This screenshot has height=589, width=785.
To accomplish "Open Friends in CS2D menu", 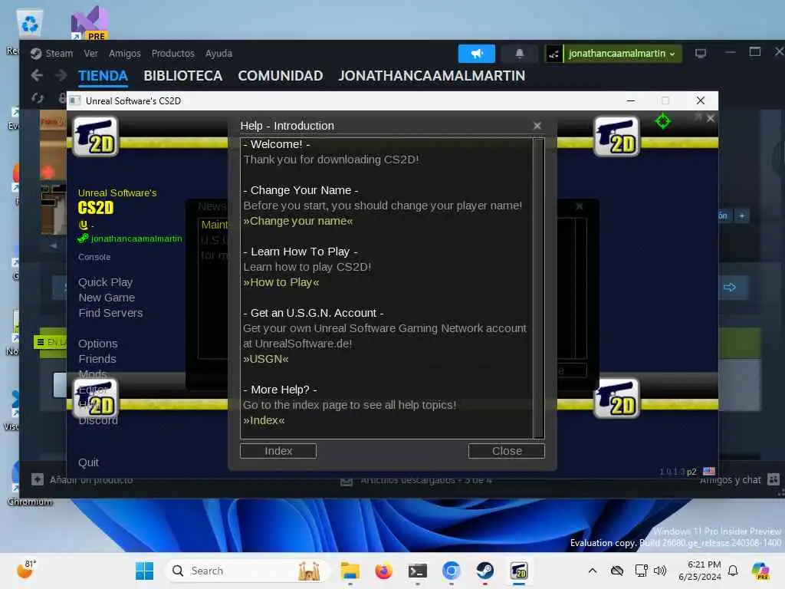I will tap(97, 359).
